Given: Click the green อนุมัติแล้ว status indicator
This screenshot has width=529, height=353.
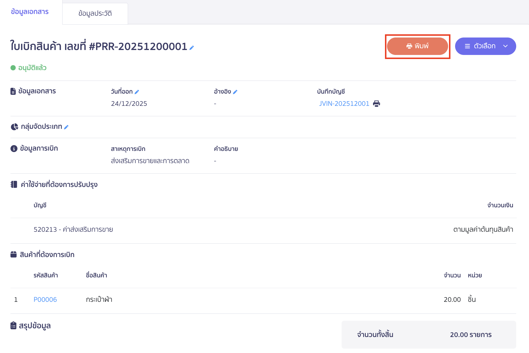Looking at the screenshot, I should pos(29,68).
